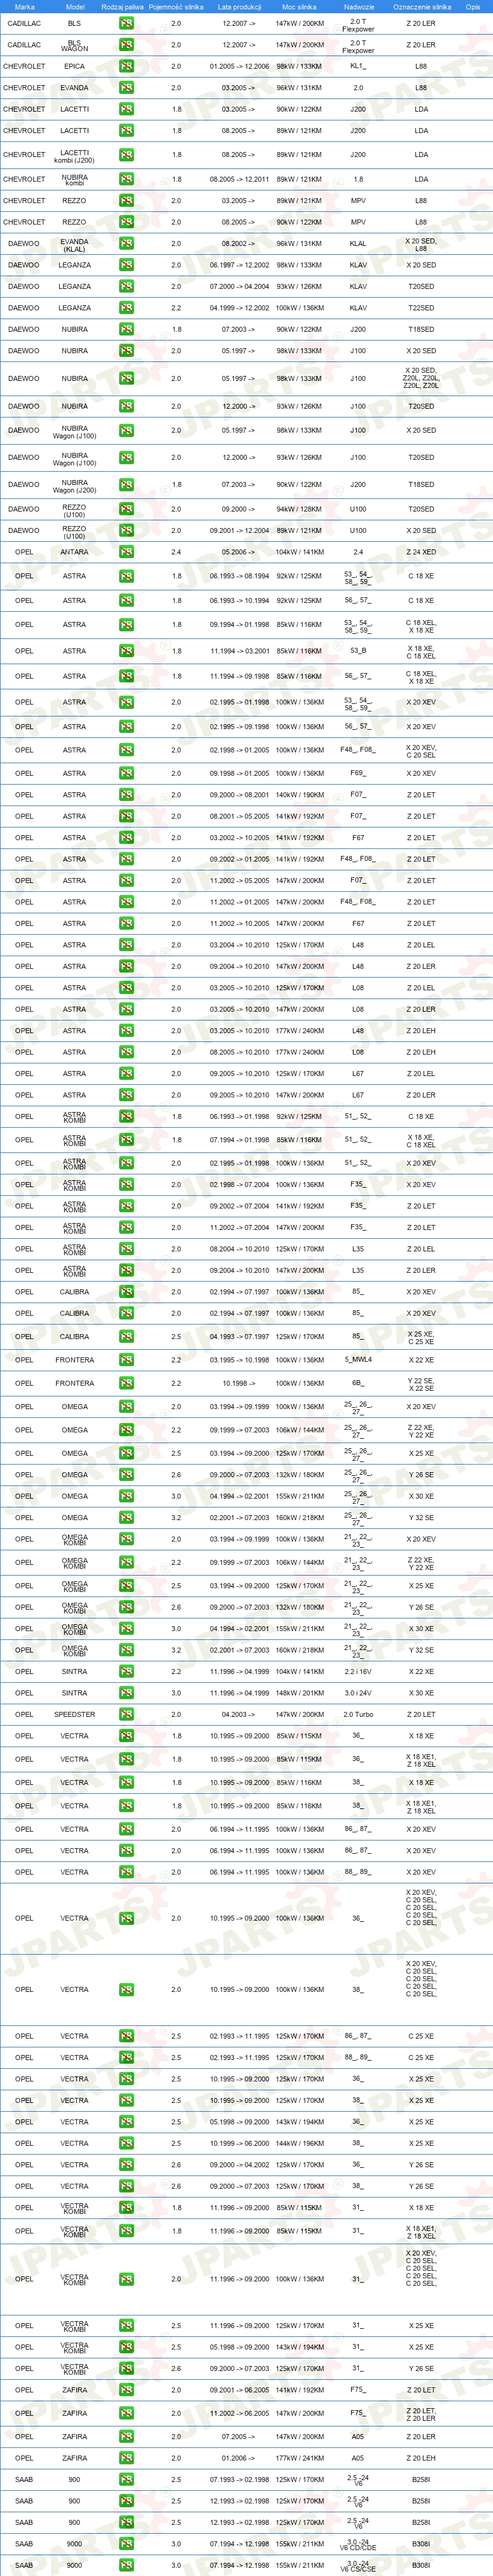Click fuel icon in Daewoo Leganza 2.2 T22SED row
This screenshot has width=493, height=2576.
[x=126, y=308]
